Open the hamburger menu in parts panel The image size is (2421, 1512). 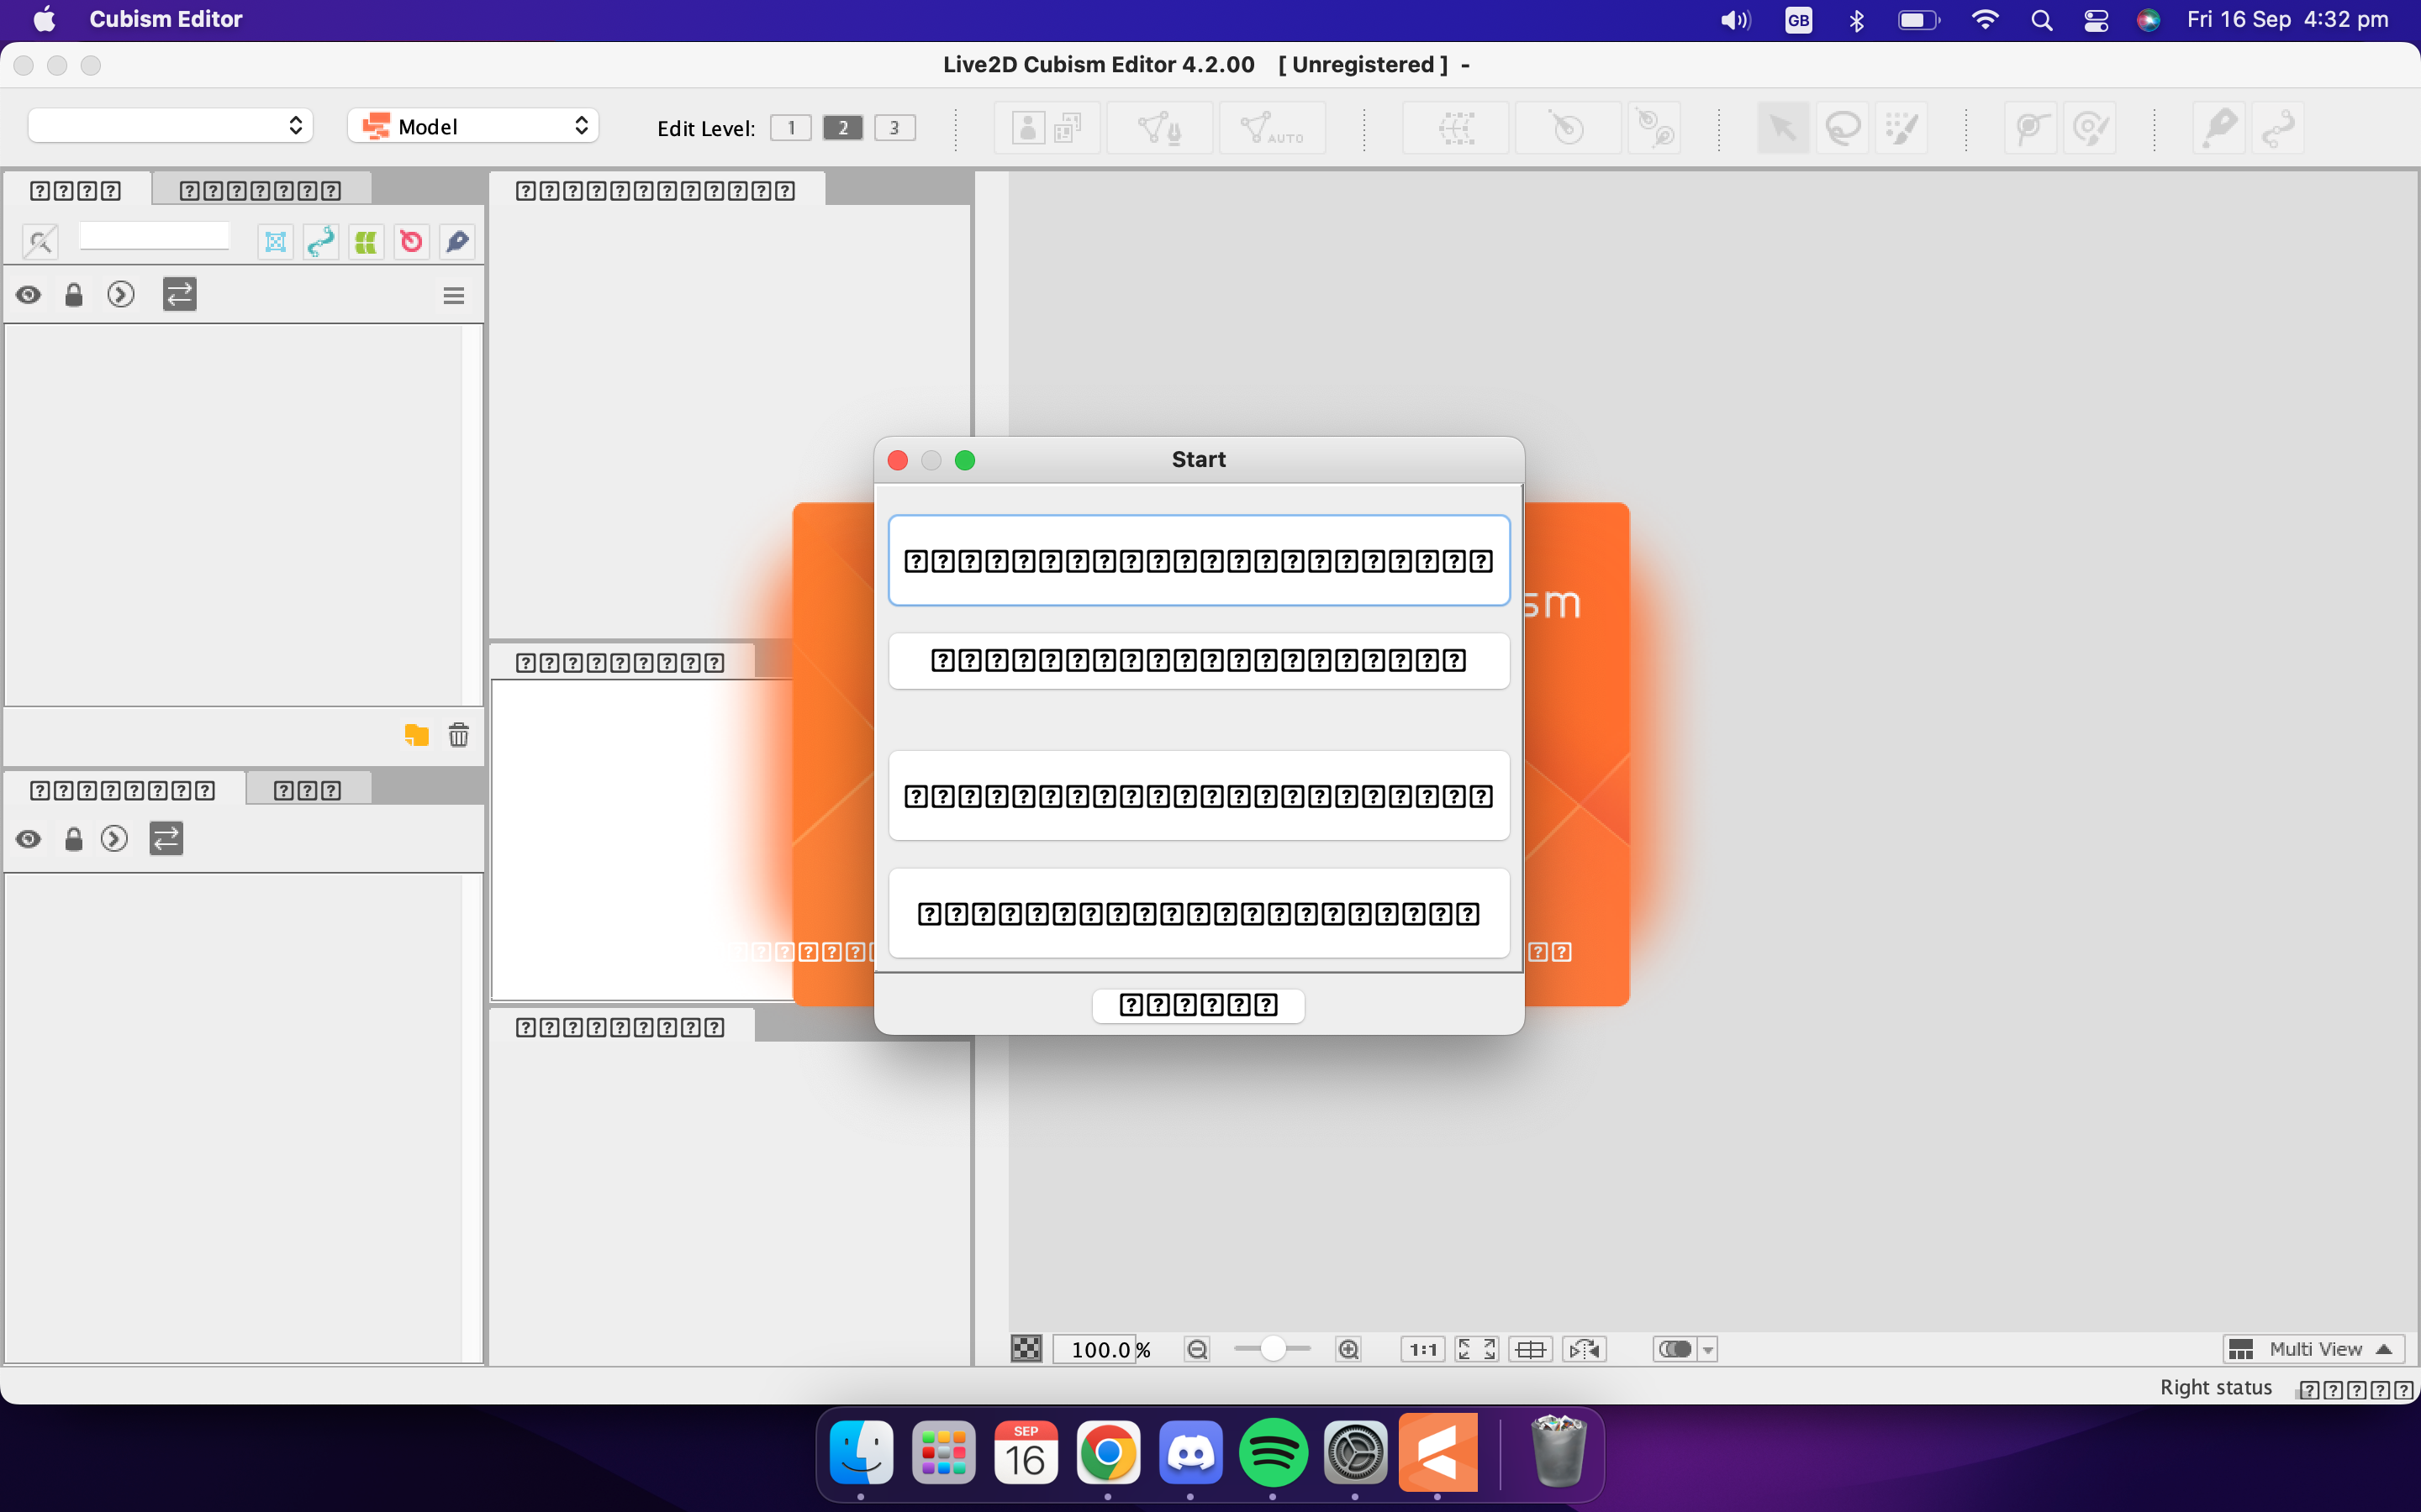453,295
